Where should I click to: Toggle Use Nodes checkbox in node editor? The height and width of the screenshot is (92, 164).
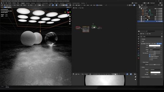(x=97, y=5)
